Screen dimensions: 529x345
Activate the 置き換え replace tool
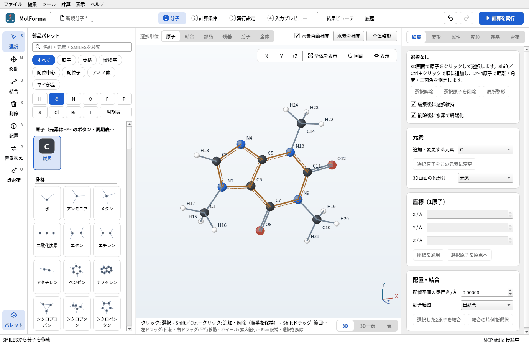[14, 153]
